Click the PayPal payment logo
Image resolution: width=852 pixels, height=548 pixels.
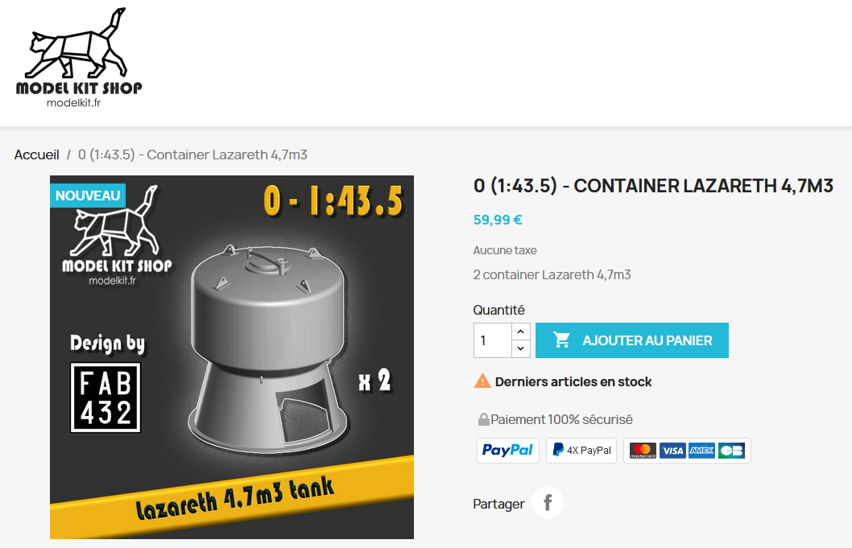[508, 451]
